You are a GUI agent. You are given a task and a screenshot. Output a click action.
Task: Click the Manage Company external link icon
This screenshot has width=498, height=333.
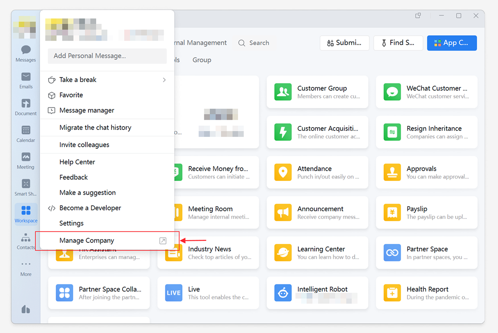pyautogui.click(x=163, y=241)
